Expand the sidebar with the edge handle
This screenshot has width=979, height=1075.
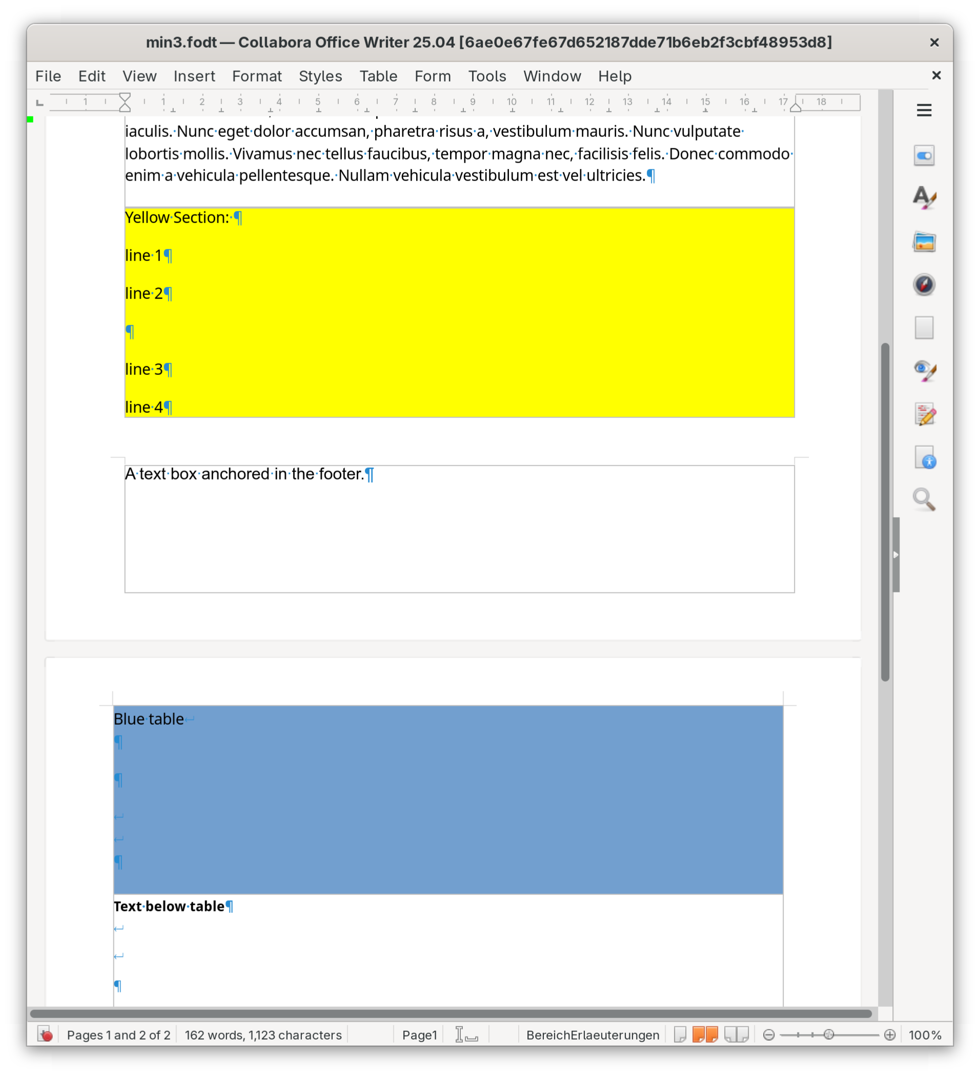click(896, 554)
